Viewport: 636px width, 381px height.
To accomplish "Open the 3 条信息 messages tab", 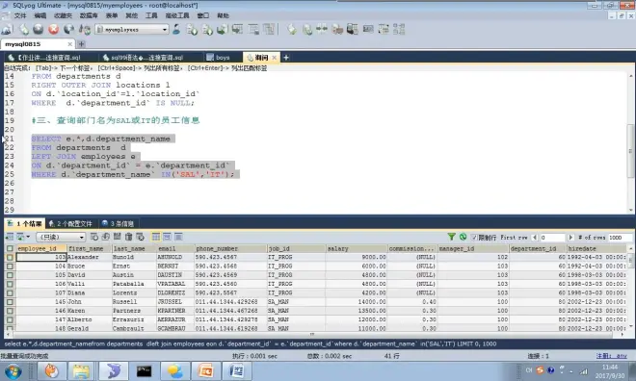I will 118,223.
